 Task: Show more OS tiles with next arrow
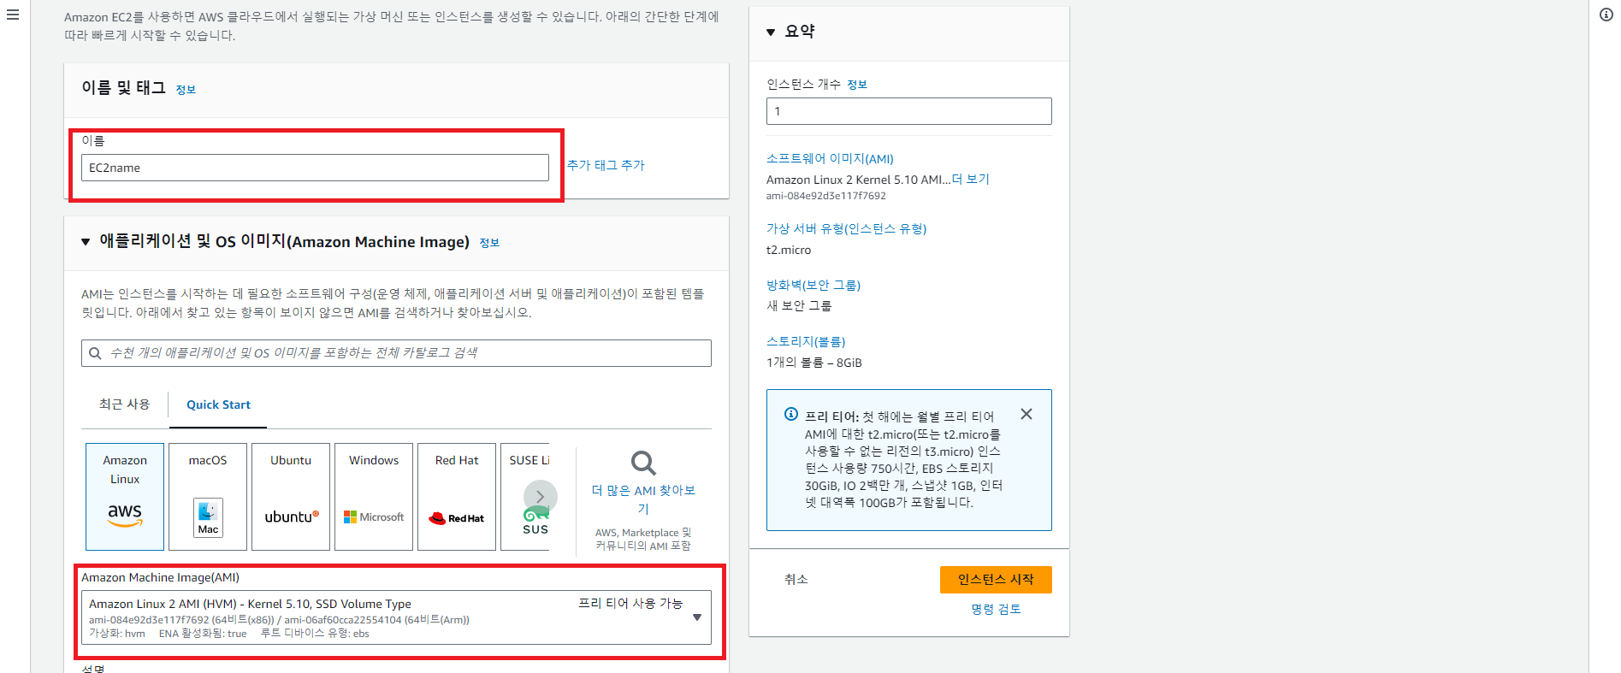(541, 497)
